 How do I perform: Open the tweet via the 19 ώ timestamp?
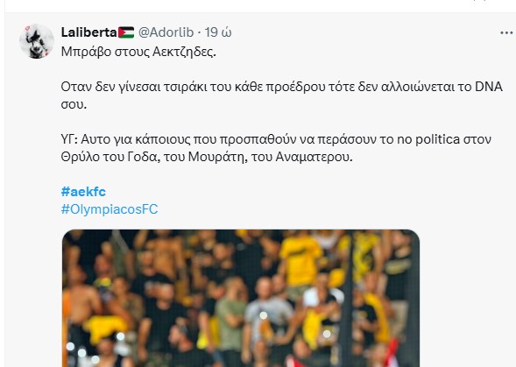coord(218,32)
